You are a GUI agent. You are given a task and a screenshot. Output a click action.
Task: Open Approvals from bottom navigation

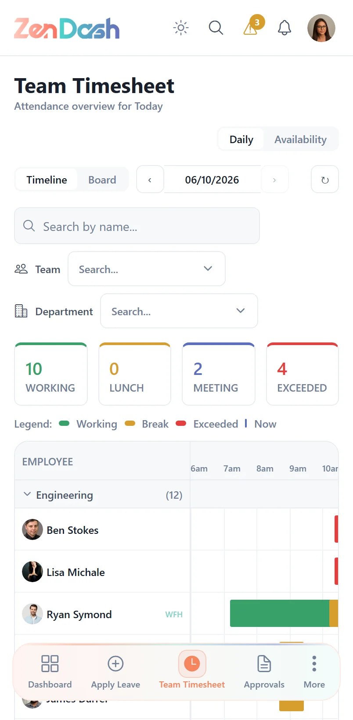tap(264, 672)
